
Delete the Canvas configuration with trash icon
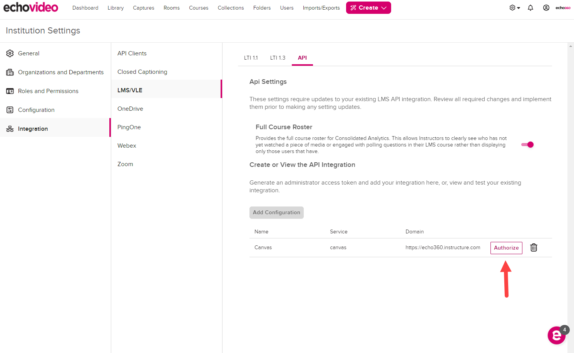coord(534,248)
